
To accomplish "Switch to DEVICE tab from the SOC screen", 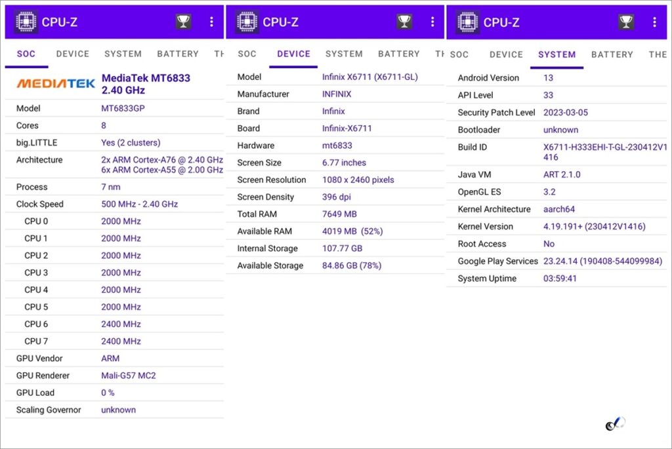I will [x=73, y=54].
